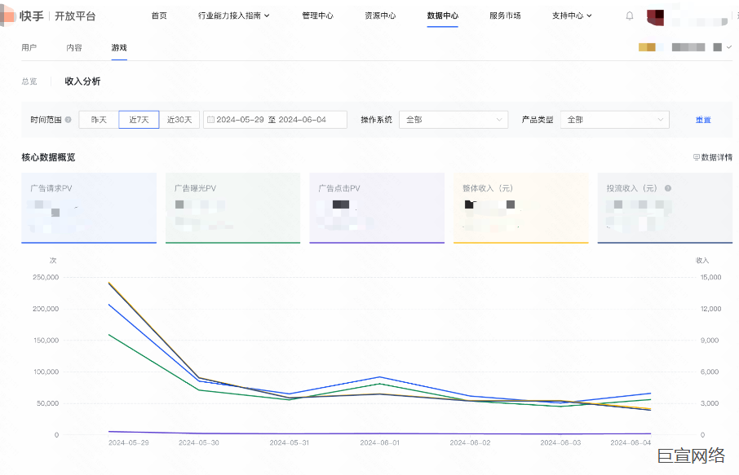Toggle 广告点击PV metric card
This screenshot has height=475, width=739.
(377, 208)
